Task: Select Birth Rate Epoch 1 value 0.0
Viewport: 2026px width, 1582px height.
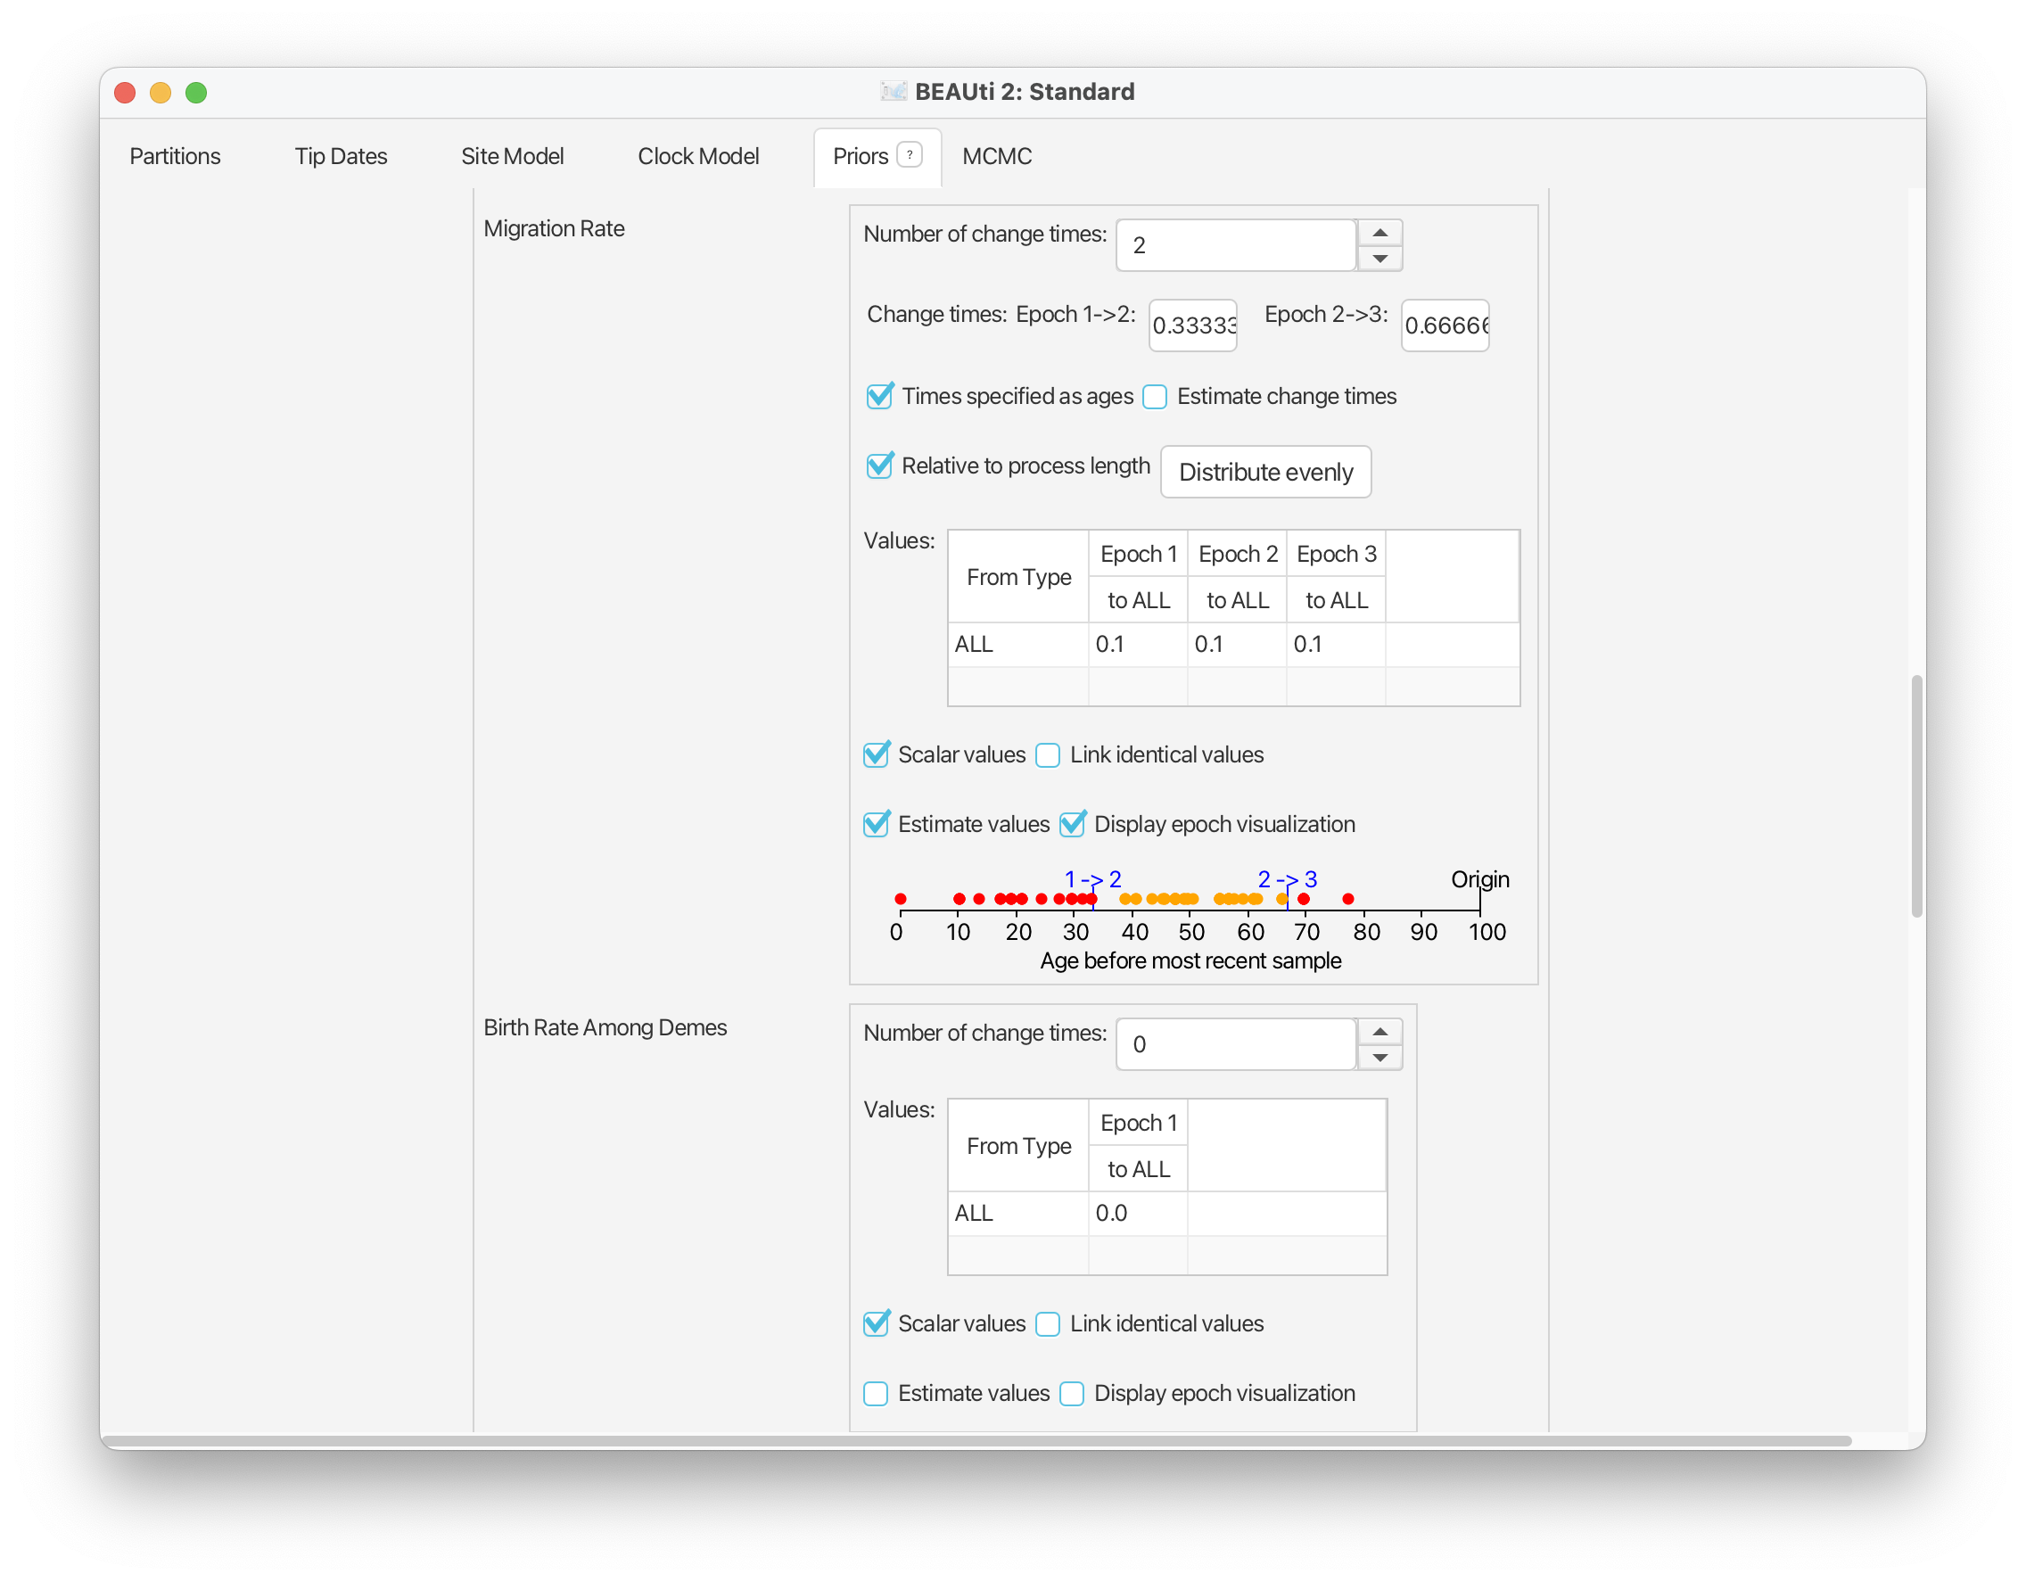Action: (x=1137, y=1213)
